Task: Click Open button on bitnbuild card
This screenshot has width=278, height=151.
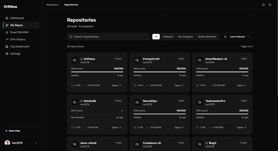Action: [x=116, y=127]
